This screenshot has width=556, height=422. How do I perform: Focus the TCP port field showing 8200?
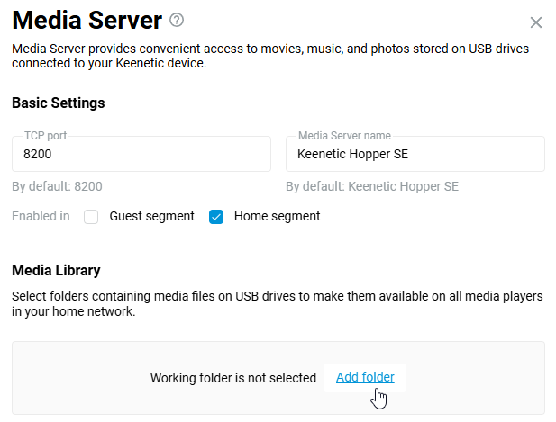[x=141, y=155]
